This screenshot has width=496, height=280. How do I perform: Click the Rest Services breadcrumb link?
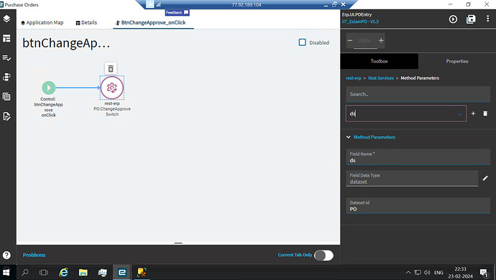coord(381,78)
